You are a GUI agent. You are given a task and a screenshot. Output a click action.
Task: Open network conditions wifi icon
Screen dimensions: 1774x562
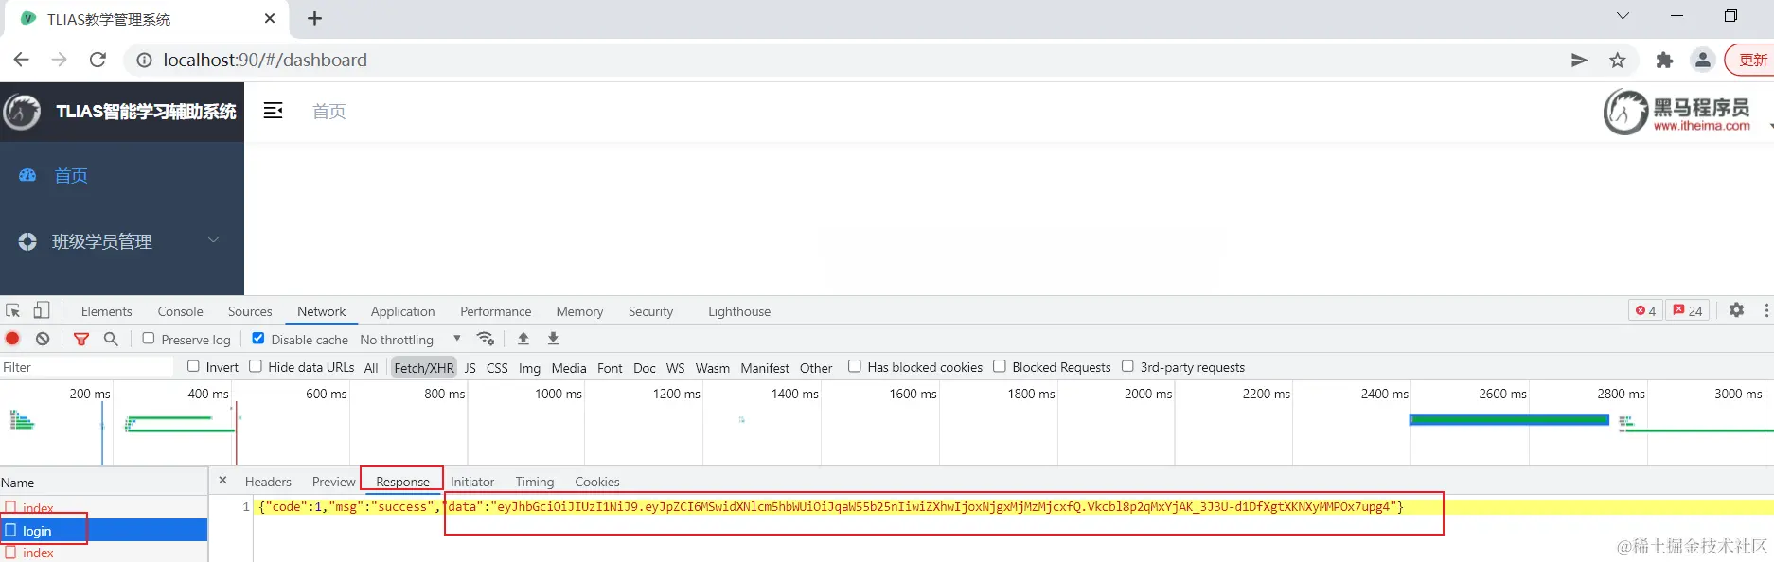[x=486, y=339]
